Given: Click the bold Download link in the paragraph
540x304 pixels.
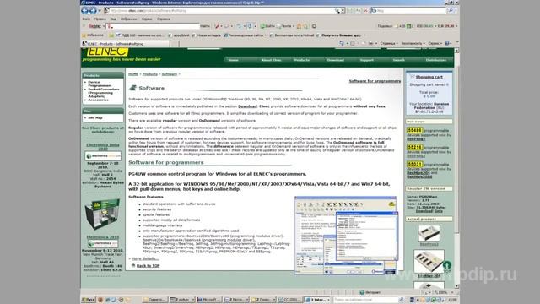Looking at the screenshot, I should pos(247,106).
